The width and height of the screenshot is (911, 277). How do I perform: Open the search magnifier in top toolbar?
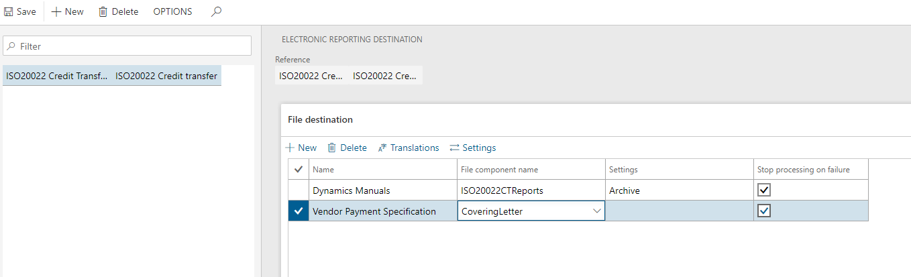[x=216, y=11]
